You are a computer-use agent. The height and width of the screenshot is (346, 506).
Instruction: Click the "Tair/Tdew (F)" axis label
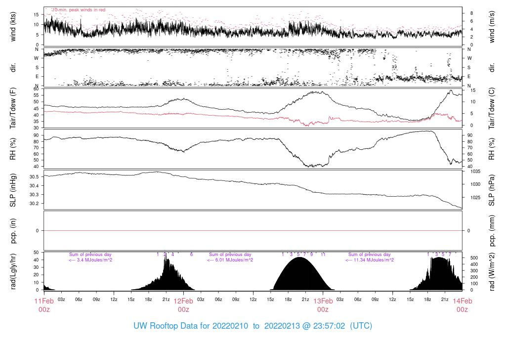[13, 108]
